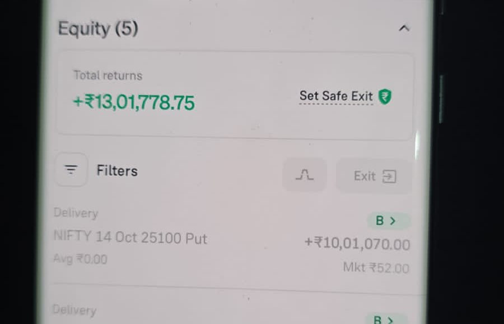Tap the Equity (5) section heading

(x=98, y=28)
